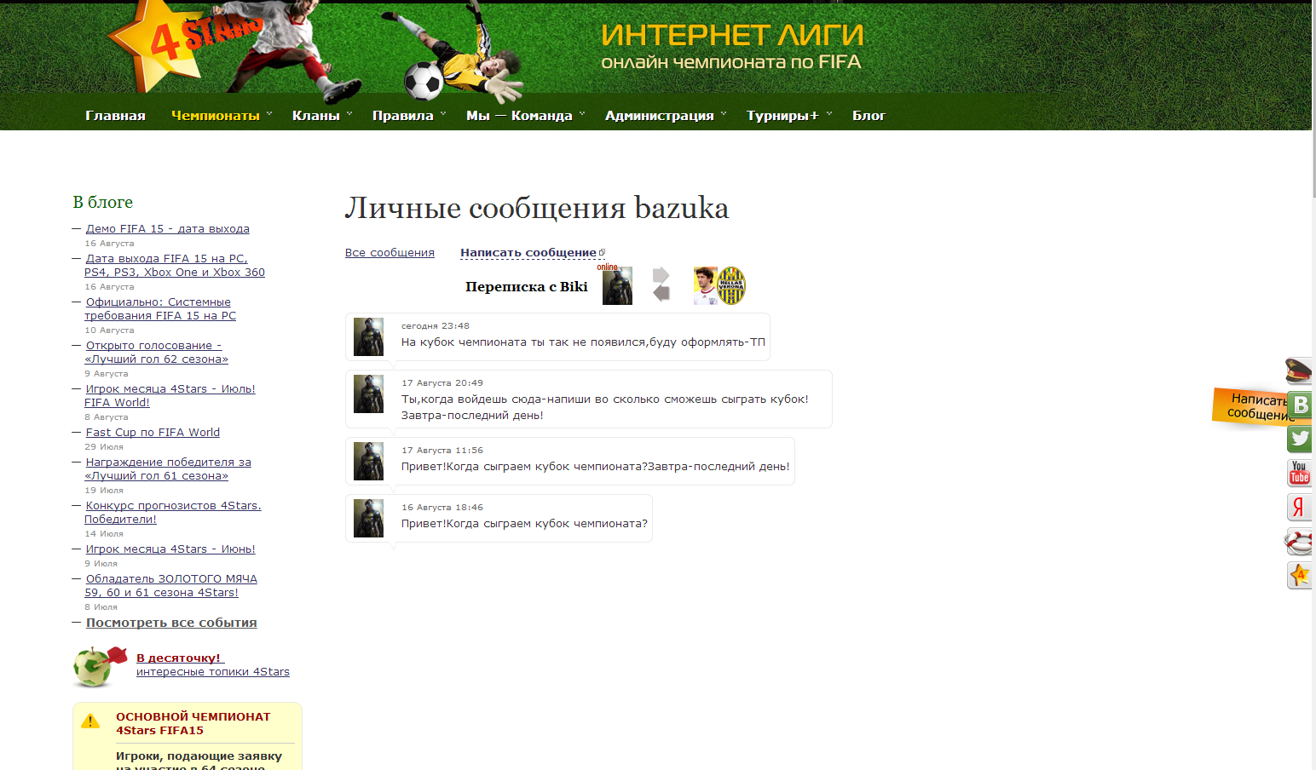Click the yellow warning triangle icon
The width and height of the screenshot is (1316, 770).
(90, 721)
